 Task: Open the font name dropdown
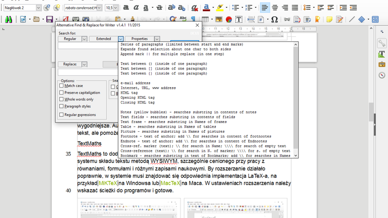tap(99, 8)
